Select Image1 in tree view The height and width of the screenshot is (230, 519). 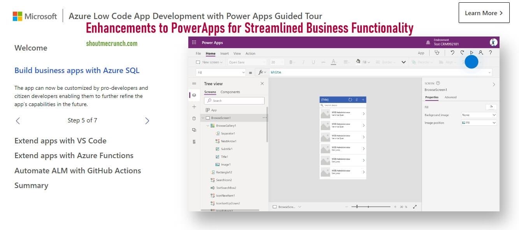(226, 164)
